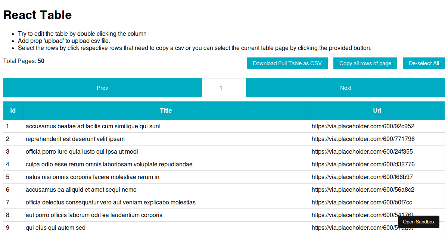
Task: Click the URL ending in 600/92c952
Action: 363,126
